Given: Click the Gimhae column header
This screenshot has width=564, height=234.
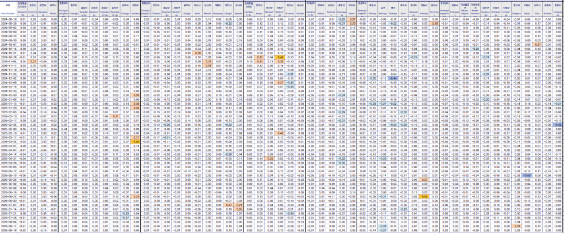Looking at the screenshot, I should (547, 9).
